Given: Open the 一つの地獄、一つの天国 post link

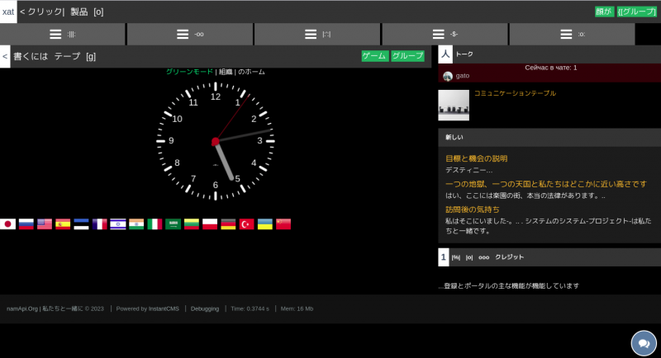Looking at the screenshot, I should (x=546, y=184).
